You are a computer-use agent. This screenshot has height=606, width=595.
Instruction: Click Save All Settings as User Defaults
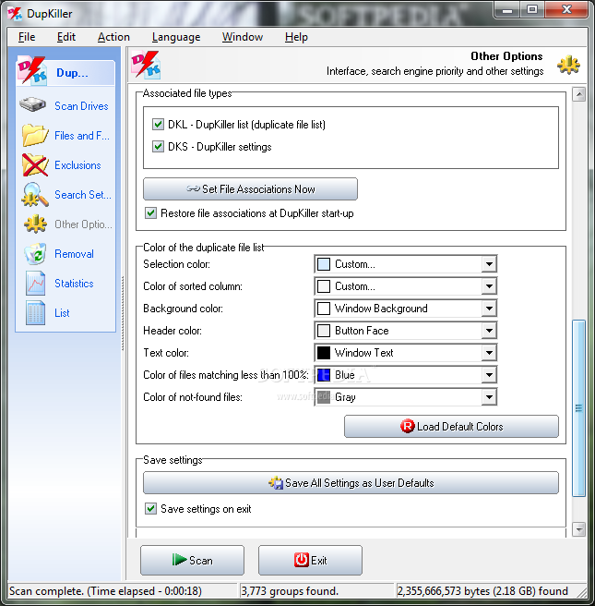point(351,483)
